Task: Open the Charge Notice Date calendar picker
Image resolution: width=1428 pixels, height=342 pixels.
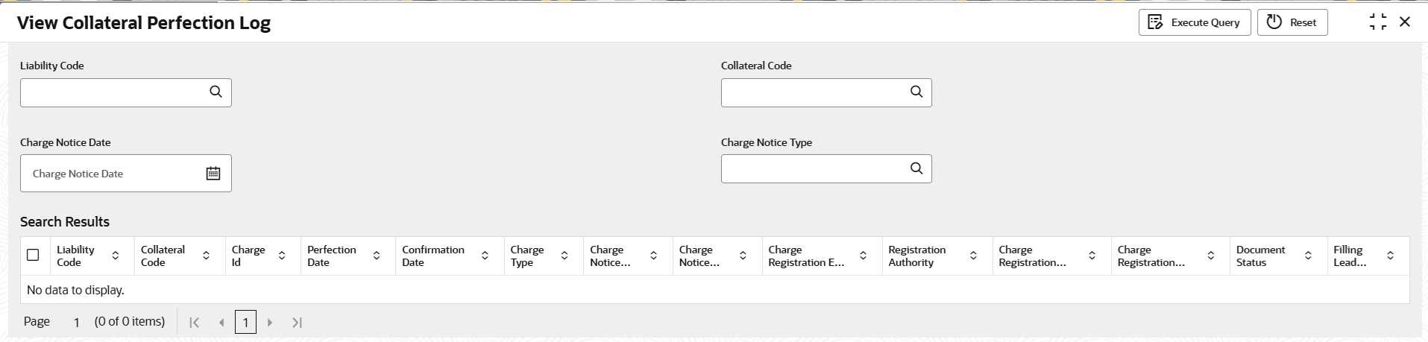Action: (x=213, y=173)
